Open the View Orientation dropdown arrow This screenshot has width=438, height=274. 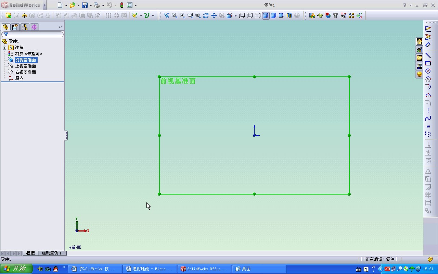click(235, 16)
